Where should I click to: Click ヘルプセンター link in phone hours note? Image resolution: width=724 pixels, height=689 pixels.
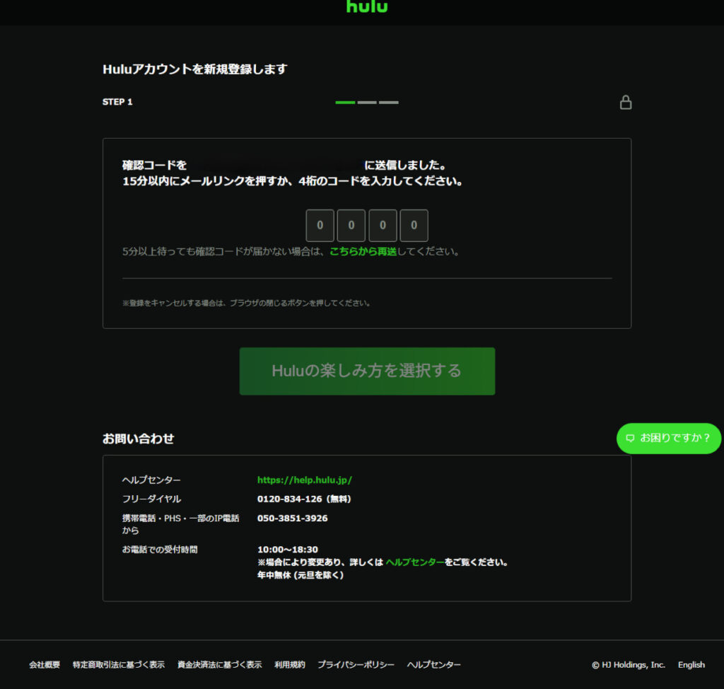click(x=414, y=562)
